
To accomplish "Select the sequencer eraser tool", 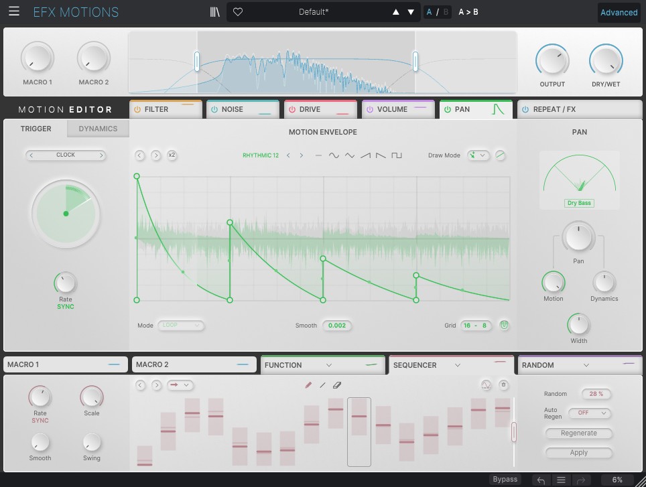I will [x=337, y=385].
